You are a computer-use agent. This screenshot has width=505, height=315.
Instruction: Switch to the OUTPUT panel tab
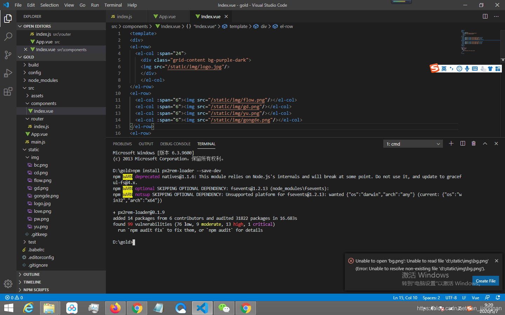(146, 144)
